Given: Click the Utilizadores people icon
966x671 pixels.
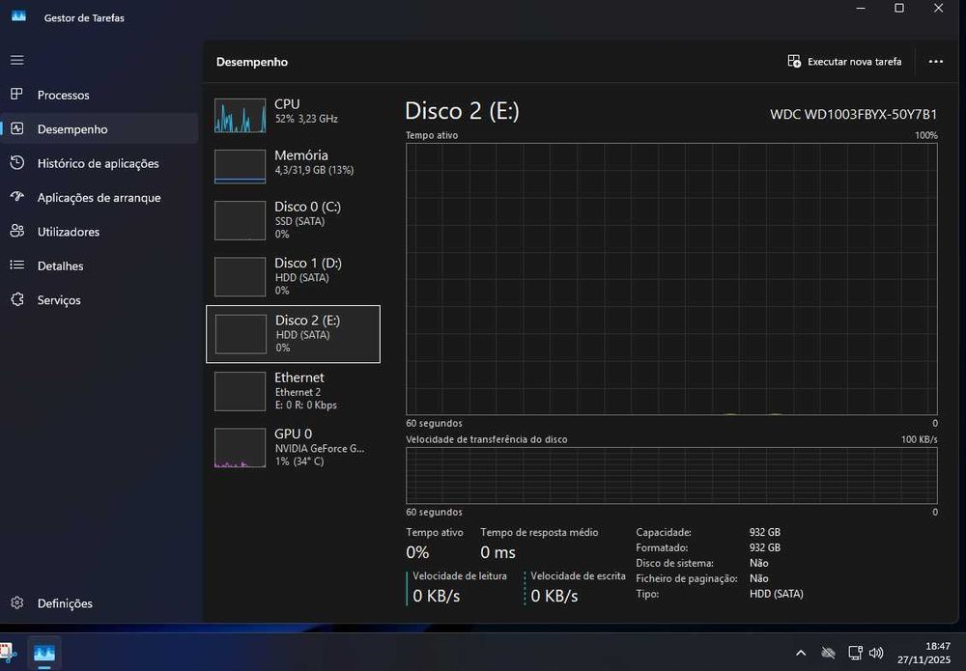Looking at the screenshot, I should [x=17, y=231].
